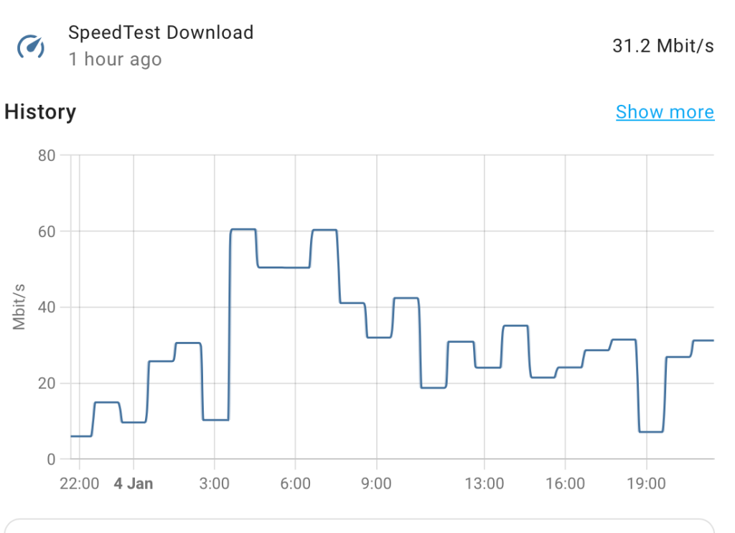Viewport: 735px width, 533px height.
Task: Click the 9:00 time axis label
Action: [375, 483]
